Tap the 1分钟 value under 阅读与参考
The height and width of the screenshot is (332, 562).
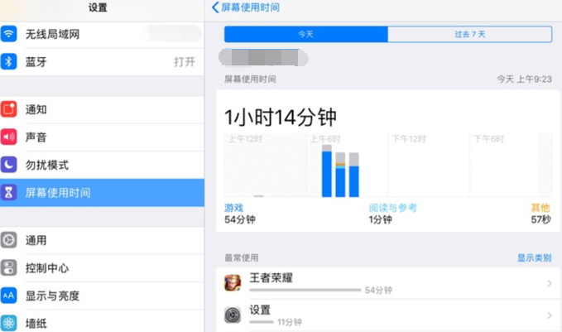click(x=380, y=219)
